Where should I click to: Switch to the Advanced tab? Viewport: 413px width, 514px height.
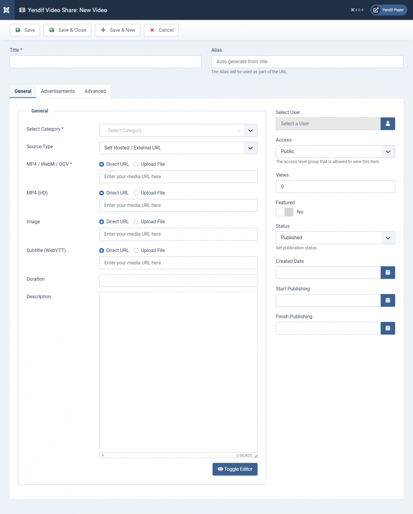pyautogui.click(x=95, y=91)
